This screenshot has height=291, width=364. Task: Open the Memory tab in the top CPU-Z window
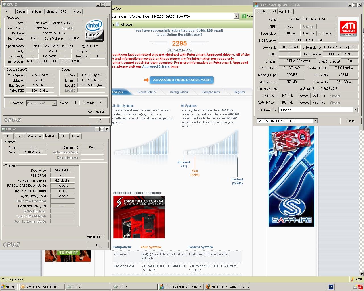[52, 11]
